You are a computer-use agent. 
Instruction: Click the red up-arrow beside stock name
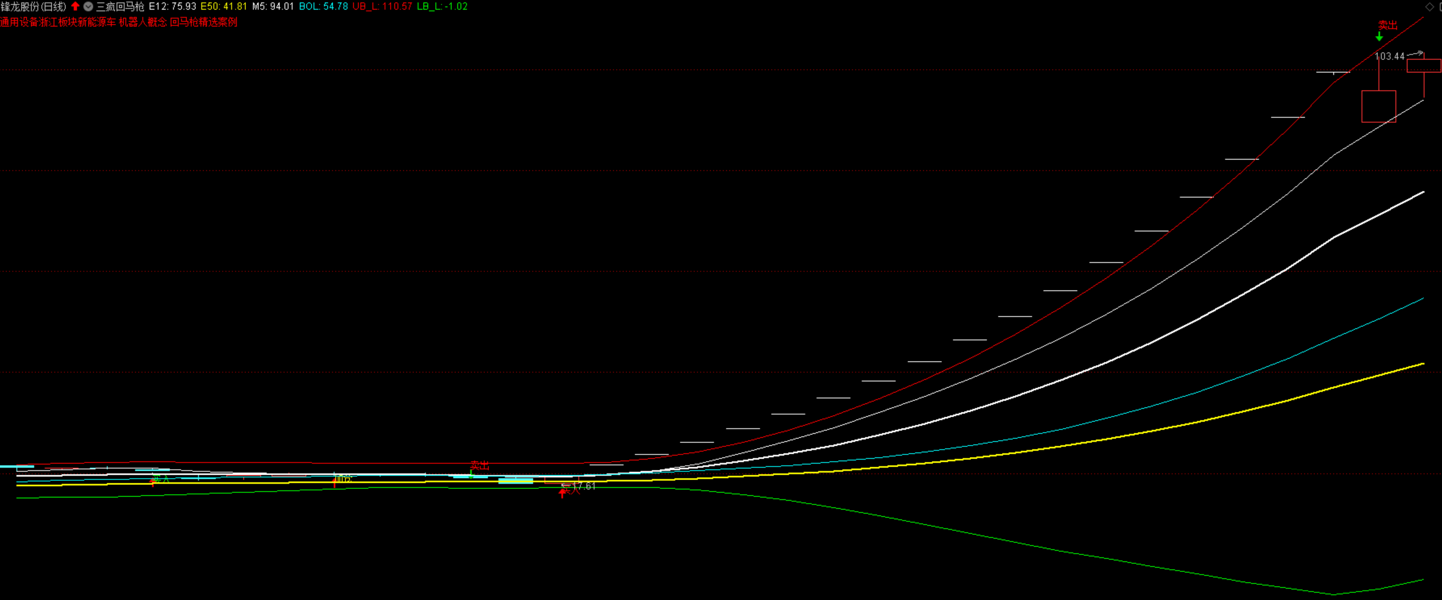(x=75, y=6)
